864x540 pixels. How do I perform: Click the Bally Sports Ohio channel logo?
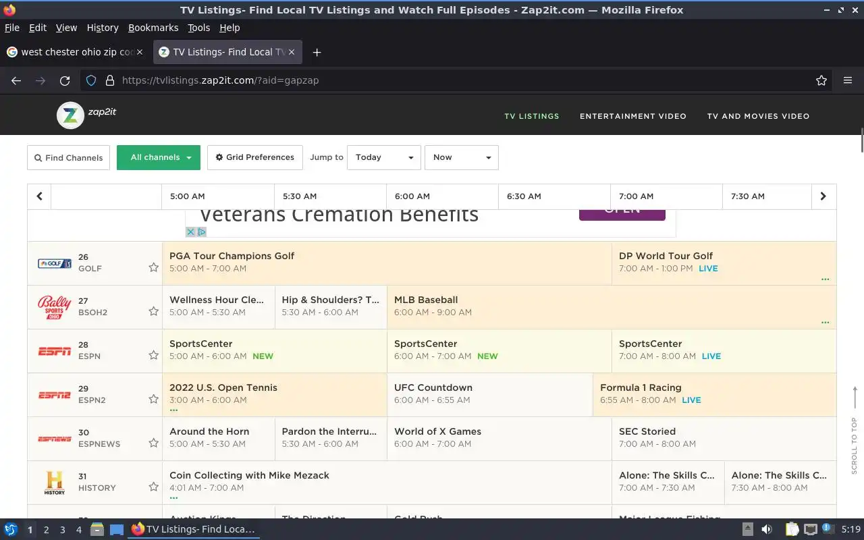point(55,307)
